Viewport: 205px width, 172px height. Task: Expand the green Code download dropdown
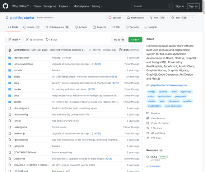[x=135, y=39]
